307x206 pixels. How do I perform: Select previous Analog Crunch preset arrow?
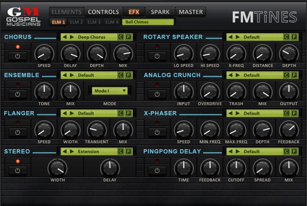pyautogui.click(x=230, y=75)
